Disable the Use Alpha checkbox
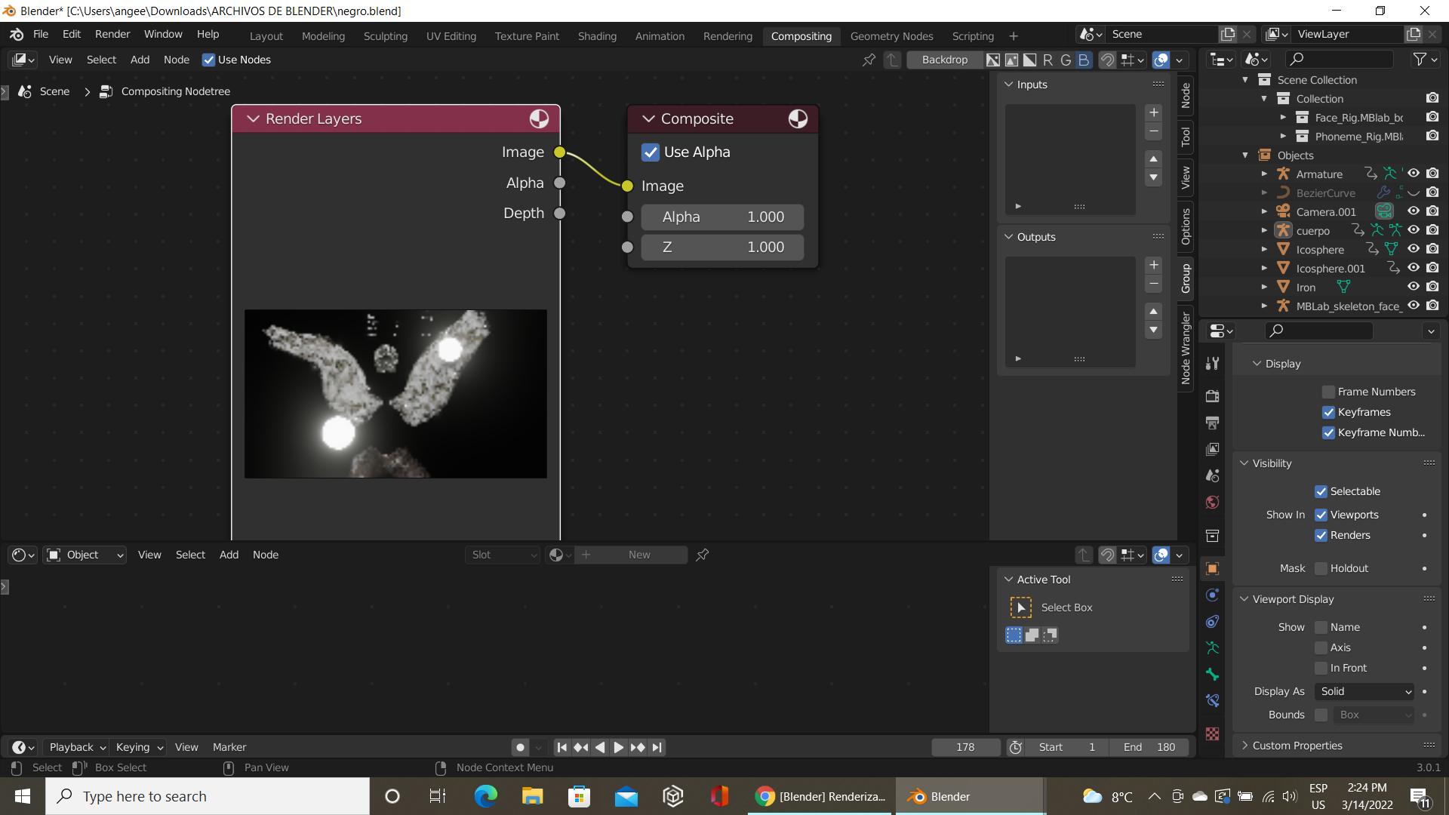1449x815 pixels. [x=651, y=152]
